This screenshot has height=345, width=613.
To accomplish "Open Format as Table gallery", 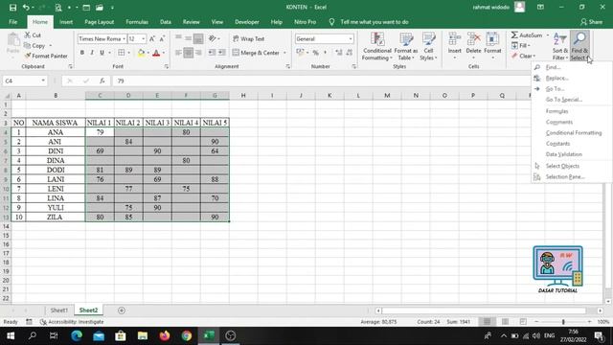I will (406, 47).
